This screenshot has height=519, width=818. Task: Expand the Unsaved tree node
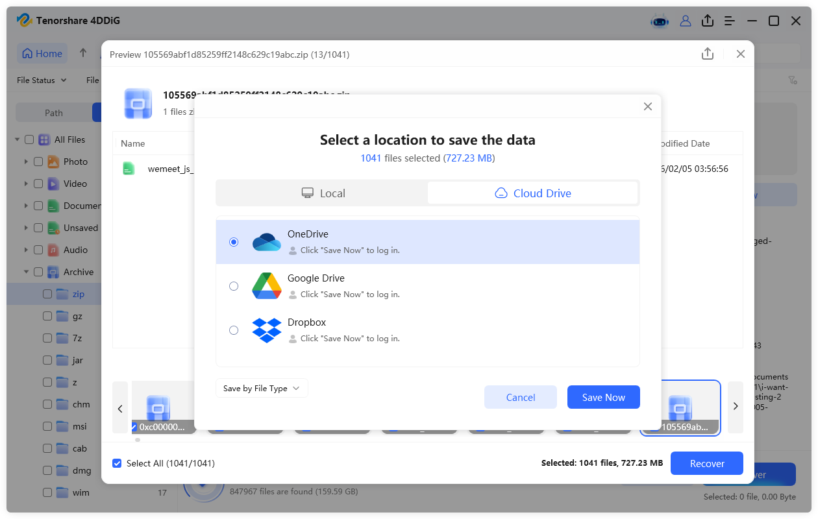coord(26,228)
